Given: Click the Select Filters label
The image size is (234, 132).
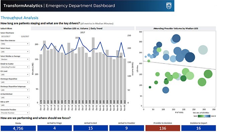Looking at the screenshot, I should coord(6,29).
